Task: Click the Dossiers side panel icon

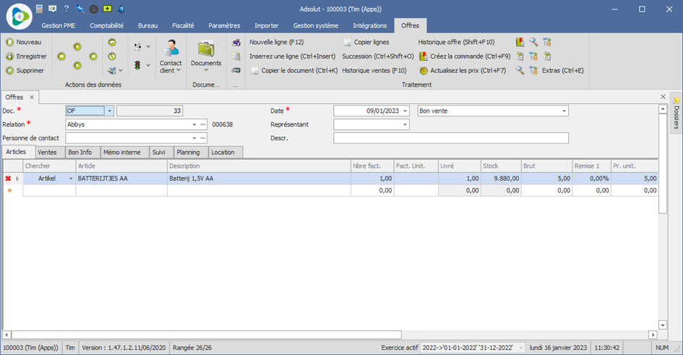Action: pyautogui.click(x=676, y=100)
